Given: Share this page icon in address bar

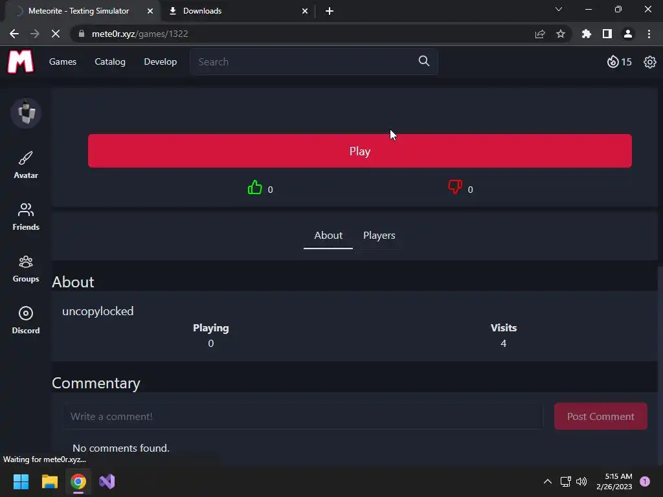Looking at the screenshot, I should tap(540, 34).
